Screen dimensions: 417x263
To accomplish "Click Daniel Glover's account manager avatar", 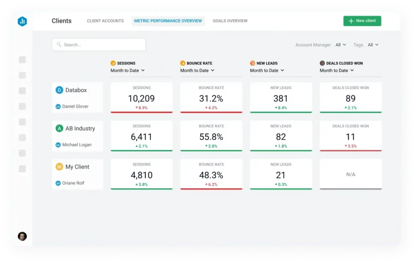I will [x=58, y=106].
